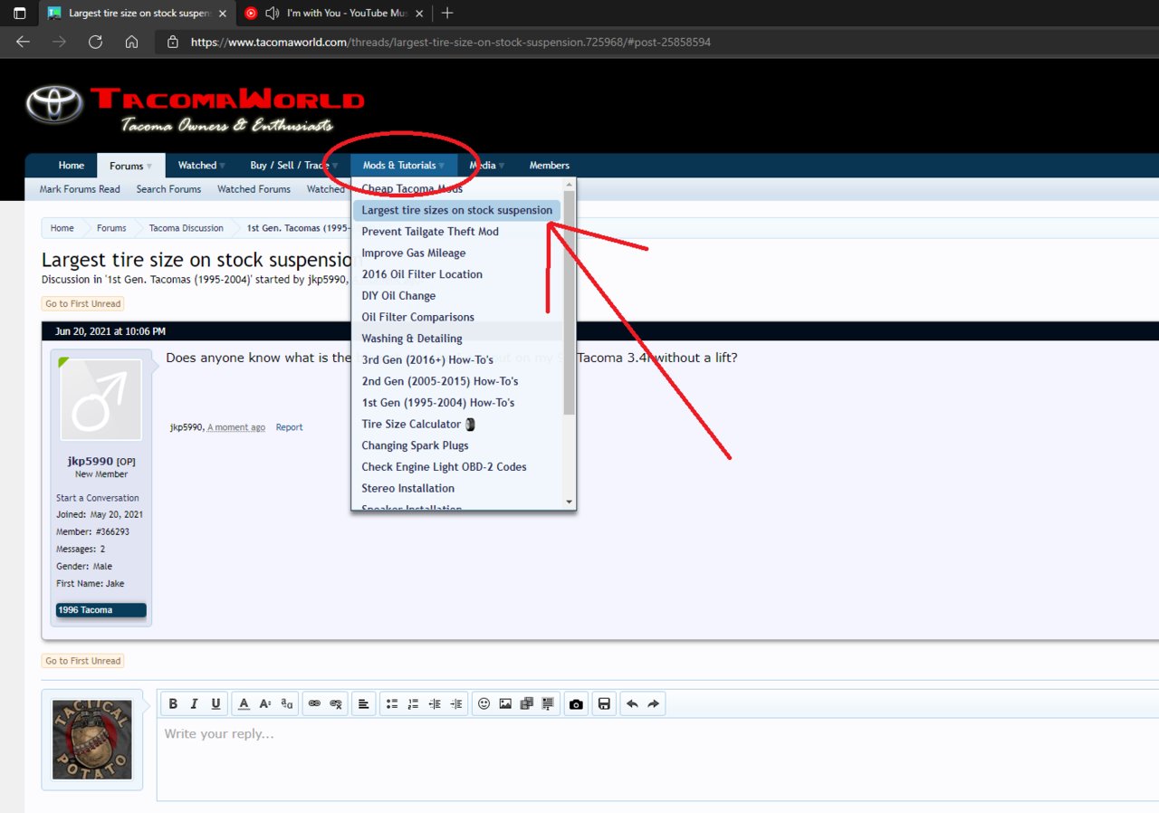Image resolution: width=1159 pixels, height=813 pixels.
Task: Click the Tacoma Discussion breadcrumb
Action: pos(187,228)
